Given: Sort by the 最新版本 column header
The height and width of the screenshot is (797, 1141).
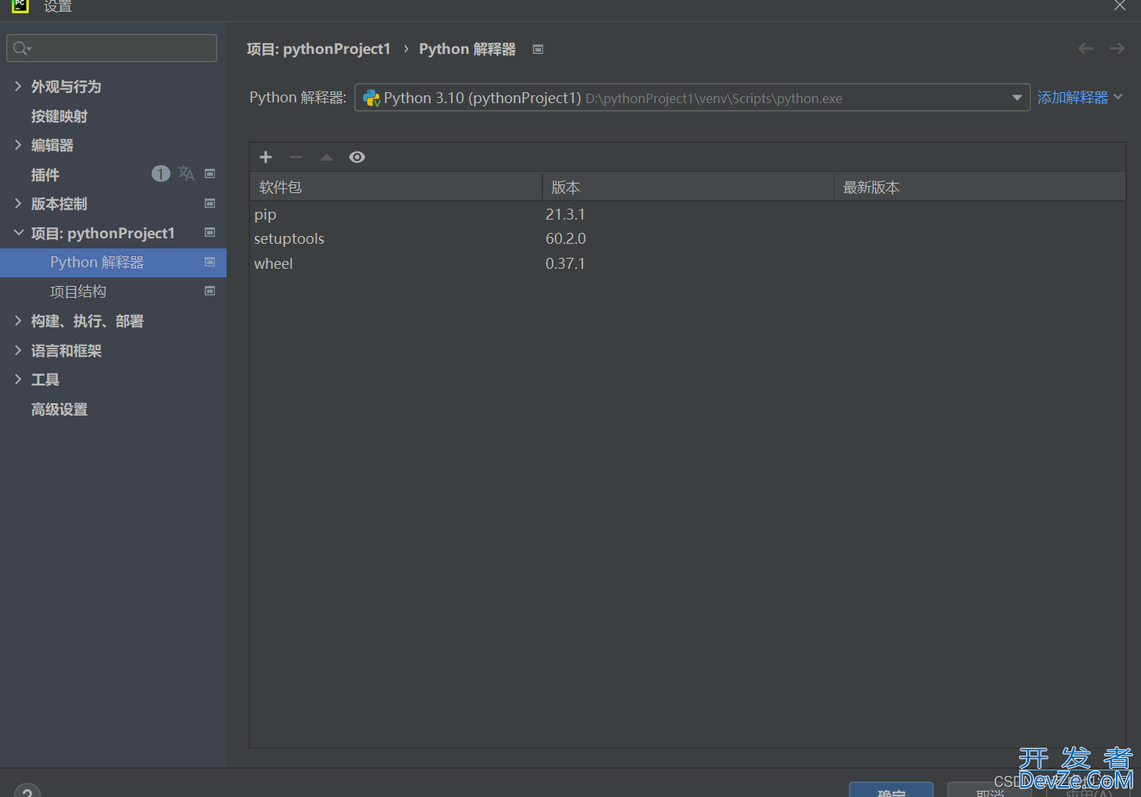Looking at the screenshot, I should [980, 187].
